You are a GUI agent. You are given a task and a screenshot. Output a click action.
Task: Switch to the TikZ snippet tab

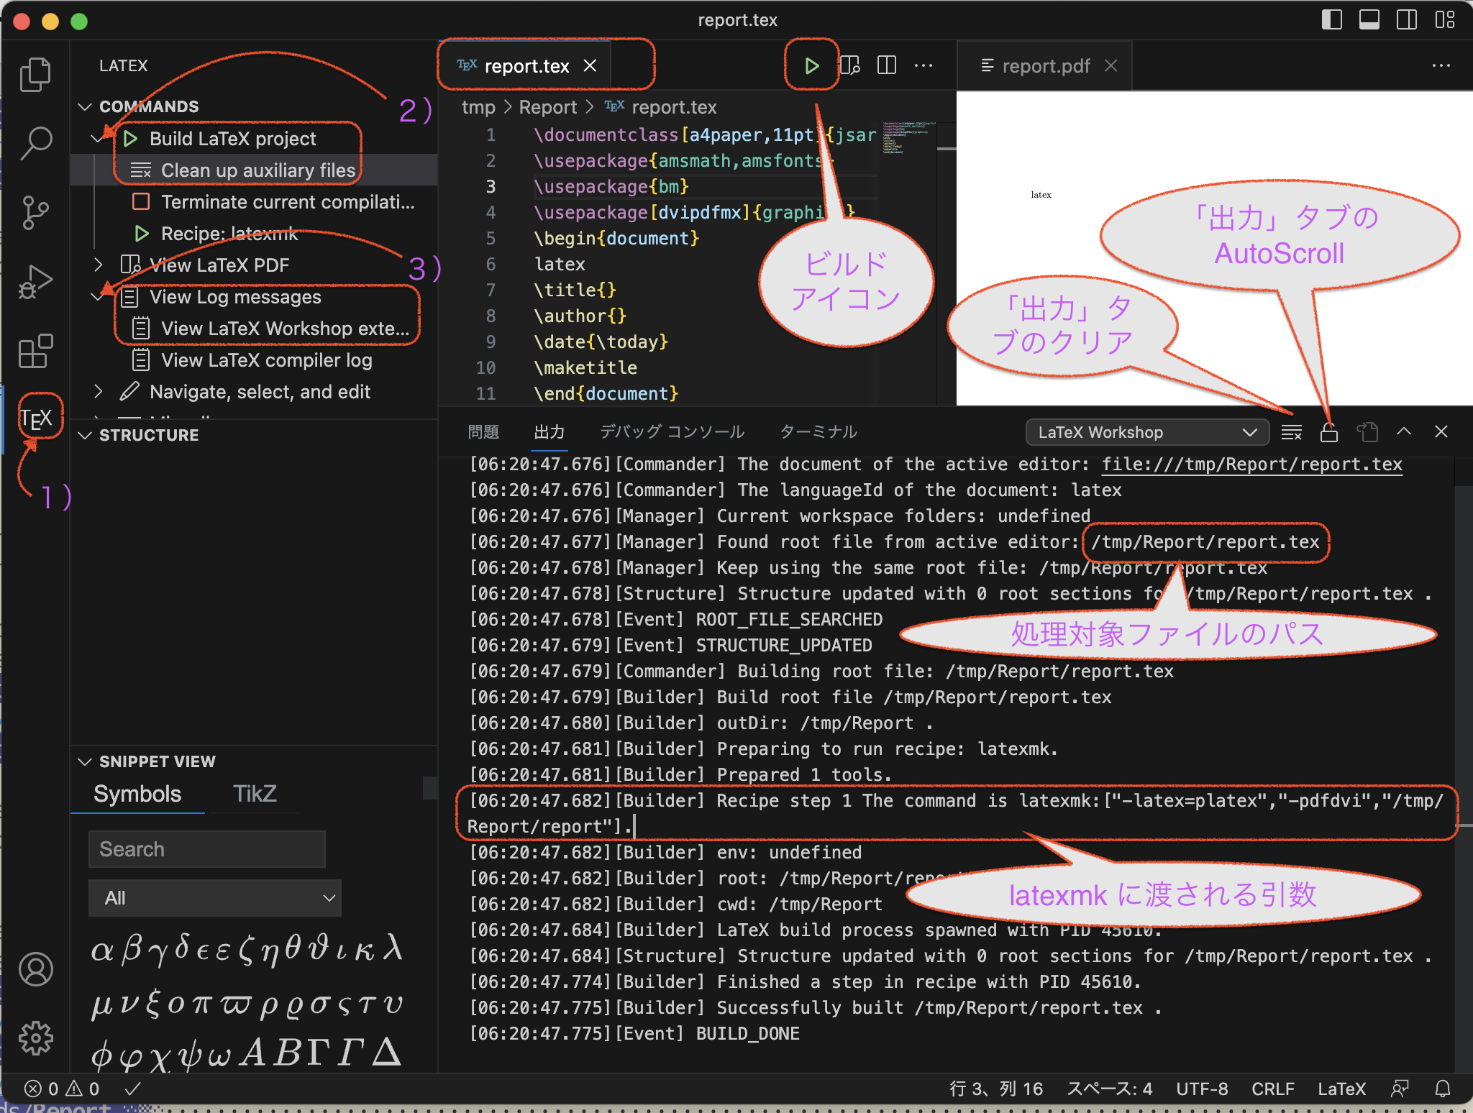tap(255, 794)
